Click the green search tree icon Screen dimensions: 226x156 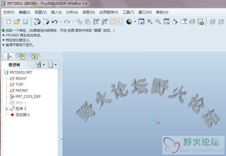pos(96,22)
